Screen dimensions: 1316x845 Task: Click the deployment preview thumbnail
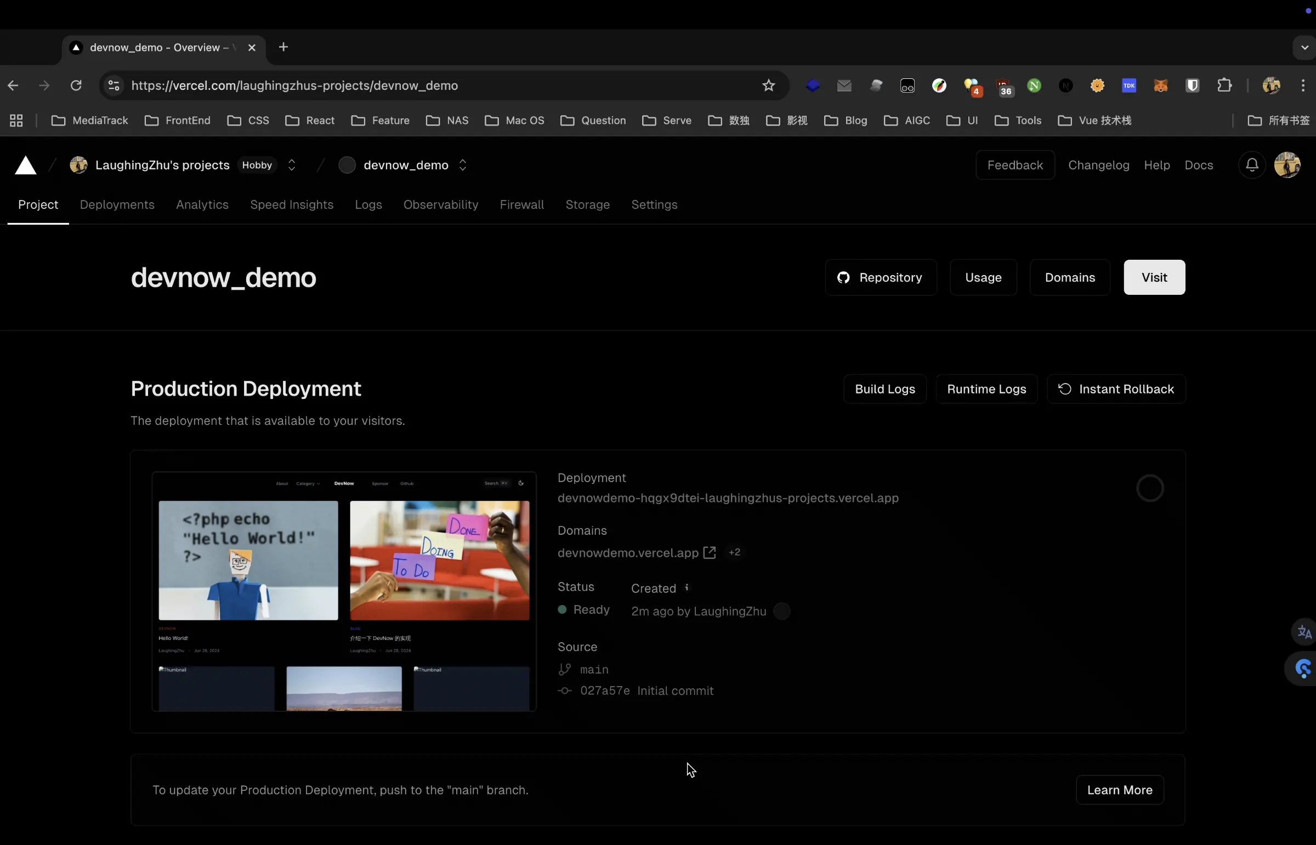point(344,591)
